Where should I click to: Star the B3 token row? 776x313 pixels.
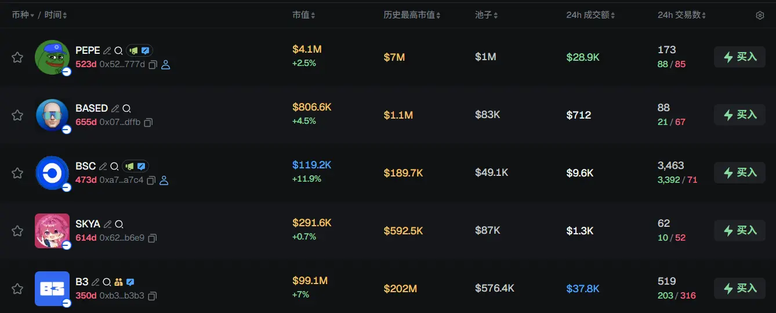click(x=17, y=289)
